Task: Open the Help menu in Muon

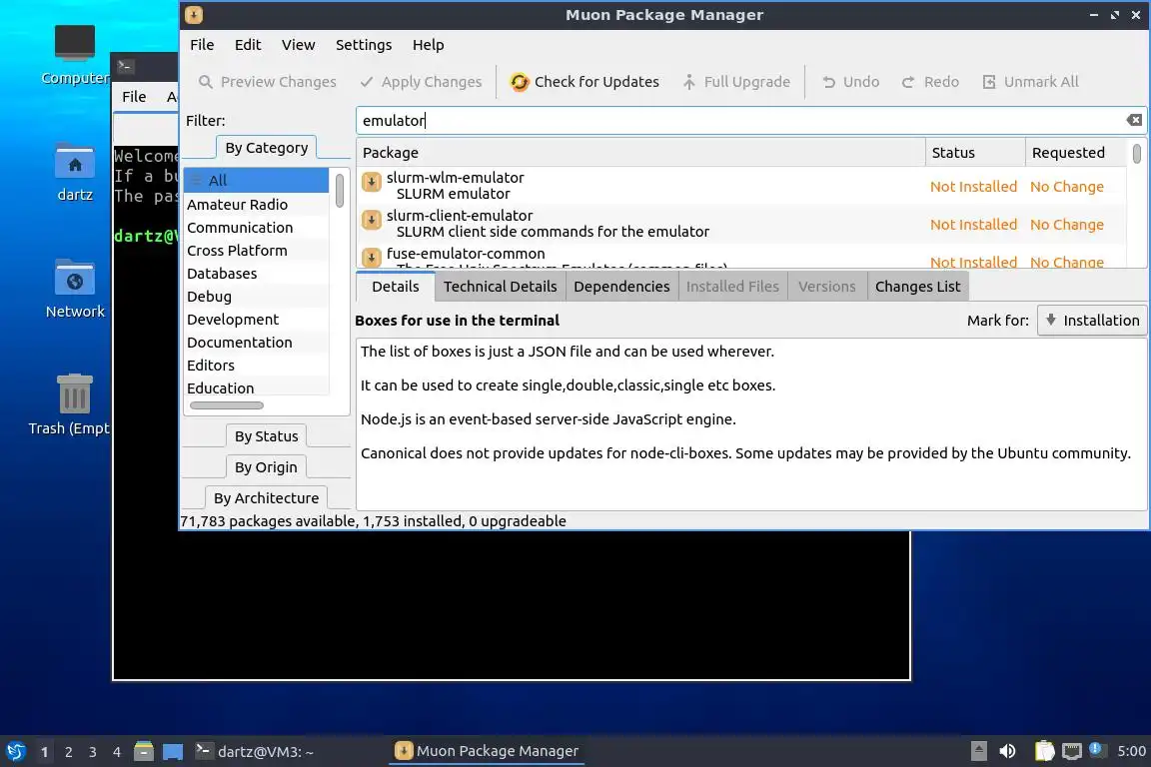Action: click(428, 45)
